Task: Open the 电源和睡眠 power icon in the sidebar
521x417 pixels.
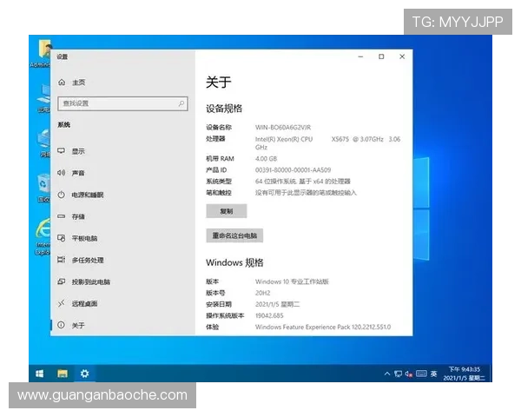Action: (61, 195)
